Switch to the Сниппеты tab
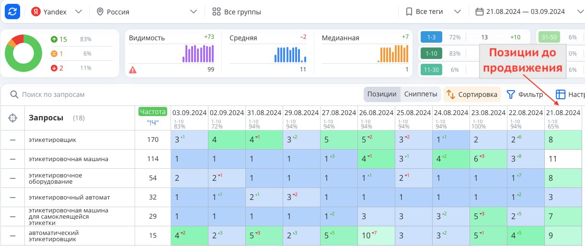Viewport: 585px width, 246px height. [420, 94]
